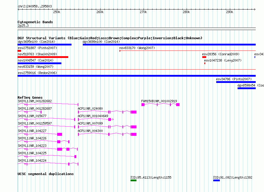
Task: Click the chr2:240958..295803 region label
Action: 35,7
